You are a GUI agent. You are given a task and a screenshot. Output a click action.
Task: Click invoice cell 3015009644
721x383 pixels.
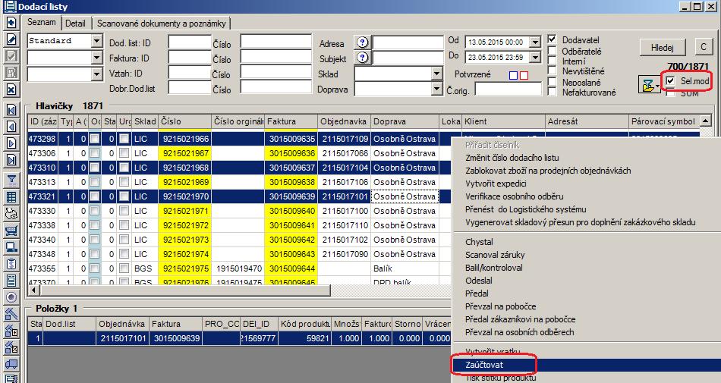click(291, 268)
